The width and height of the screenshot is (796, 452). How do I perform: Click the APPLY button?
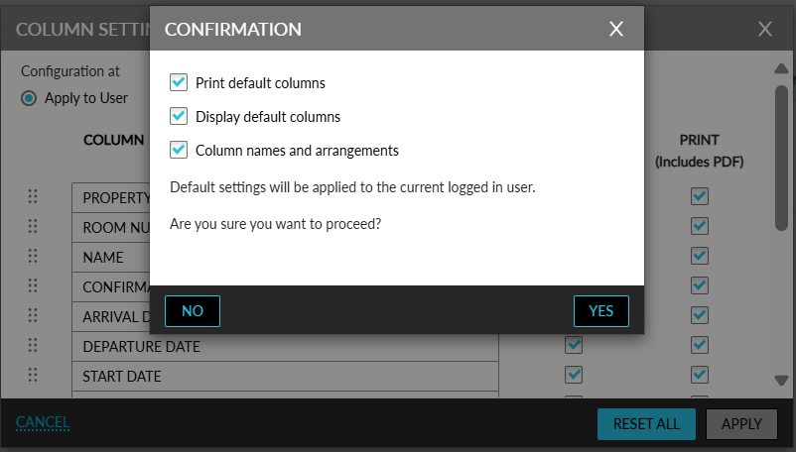point(741,424)
